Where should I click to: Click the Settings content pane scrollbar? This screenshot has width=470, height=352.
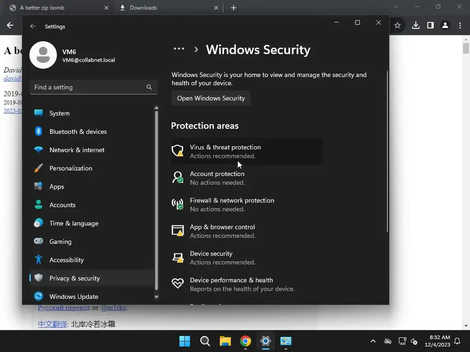pyautogui.click(x=387, y=151)
